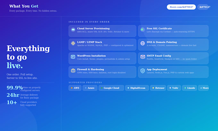The image size is (218, 131).
Task: Click the 'Laravel, Node.js, Vue.js' description
Action: click(170, 73)
